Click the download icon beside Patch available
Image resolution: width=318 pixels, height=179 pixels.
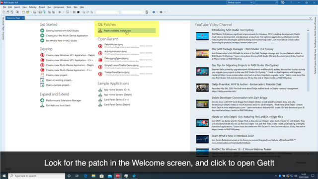pyautogui.click(x=100, y=31)
